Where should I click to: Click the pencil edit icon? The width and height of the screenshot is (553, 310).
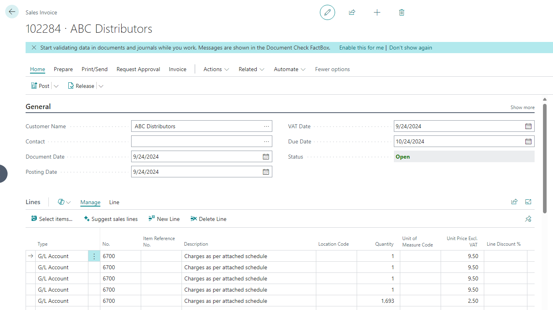pyautogui.click(x=327, y=12)
